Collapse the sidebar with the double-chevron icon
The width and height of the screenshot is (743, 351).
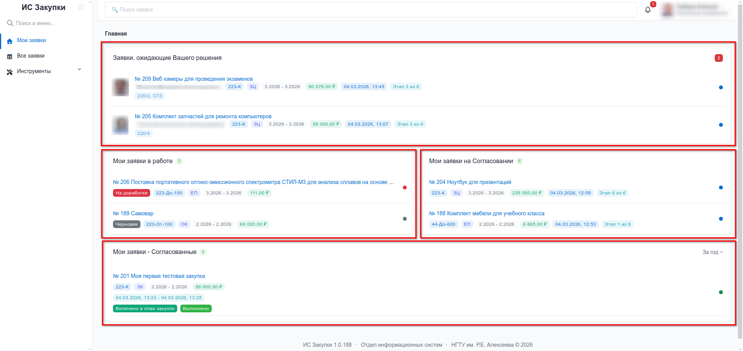tap(80, 7)
